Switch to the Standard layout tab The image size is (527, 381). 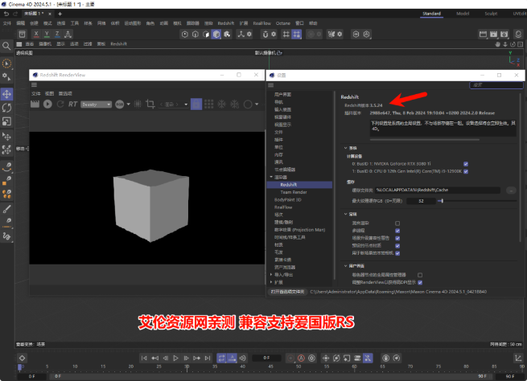[x=431, y=14]
